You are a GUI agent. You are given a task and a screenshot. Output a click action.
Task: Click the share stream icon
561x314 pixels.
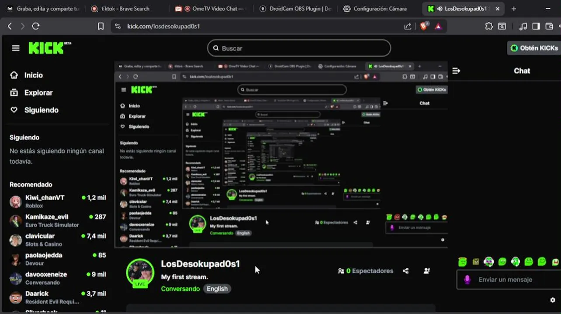tap(405, 271)
